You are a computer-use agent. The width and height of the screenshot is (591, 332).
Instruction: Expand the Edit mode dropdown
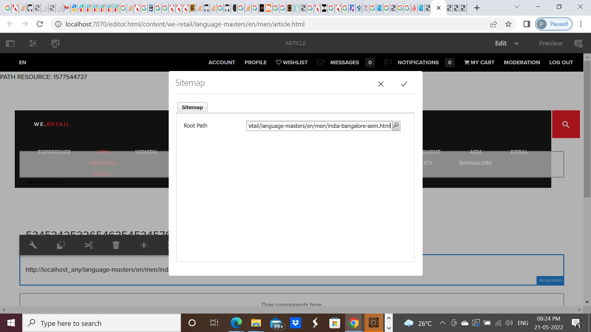tap(516, 43)
